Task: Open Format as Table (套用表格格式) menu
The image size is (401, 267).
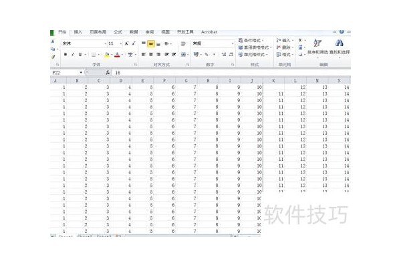Action: (x=255, y=47)
